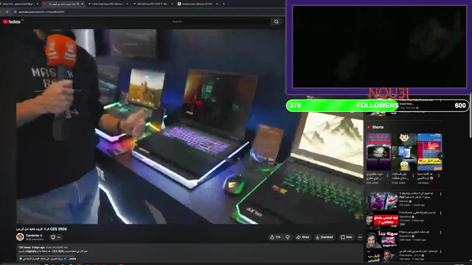472x265 pixels.
Task: Open the Short with 316K views
Action: click(404, 152)
